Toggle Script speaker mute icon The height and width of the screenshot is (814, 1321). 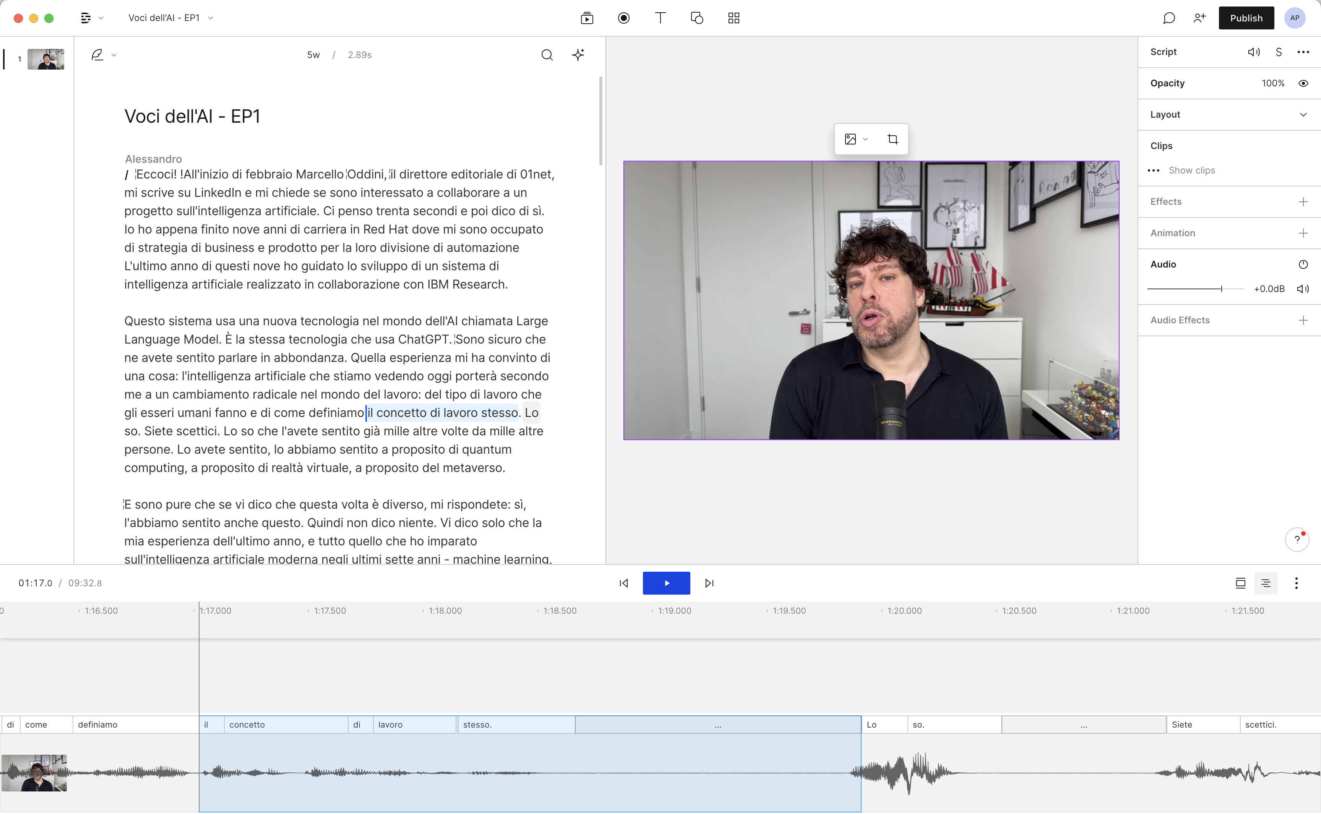1254,52
